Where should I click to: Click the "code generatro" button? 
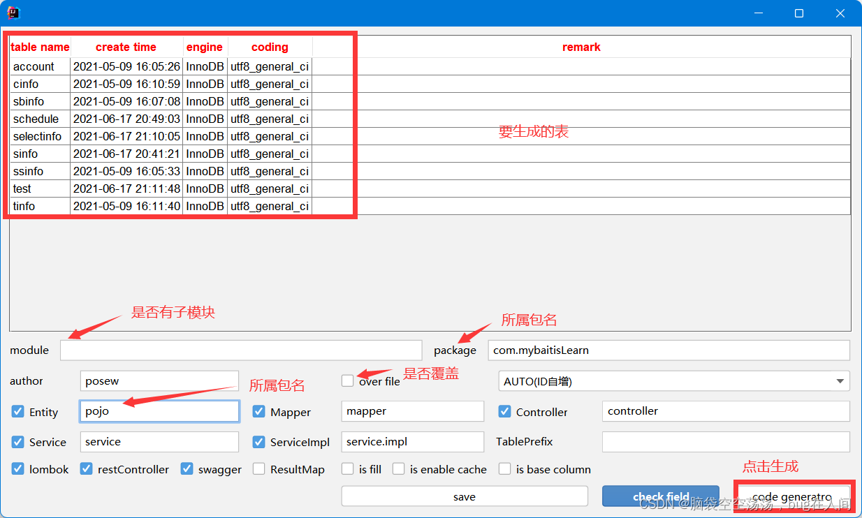click(794, 496)
